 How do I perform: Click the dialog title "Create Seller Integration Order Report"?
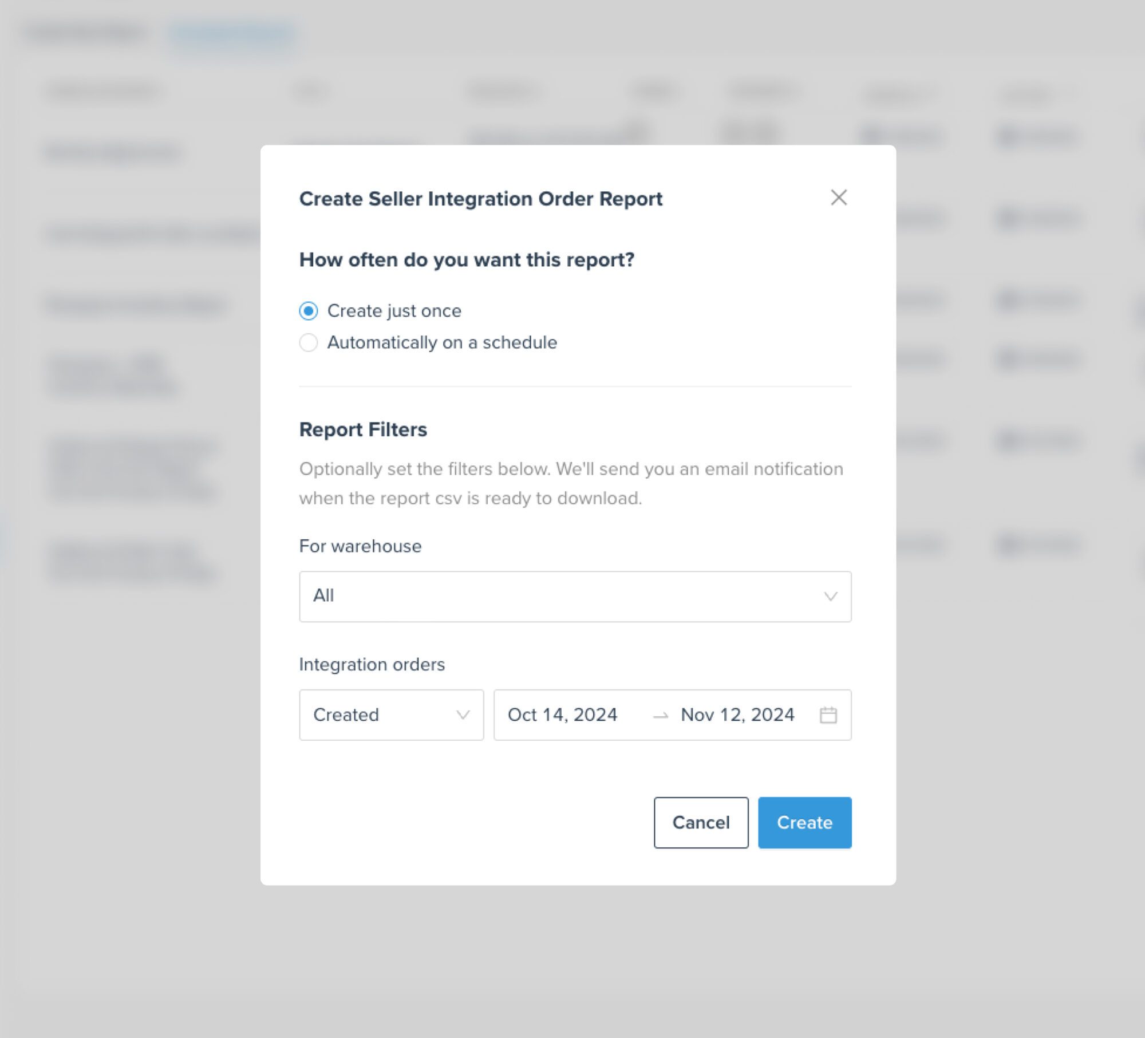click(481, 199)
